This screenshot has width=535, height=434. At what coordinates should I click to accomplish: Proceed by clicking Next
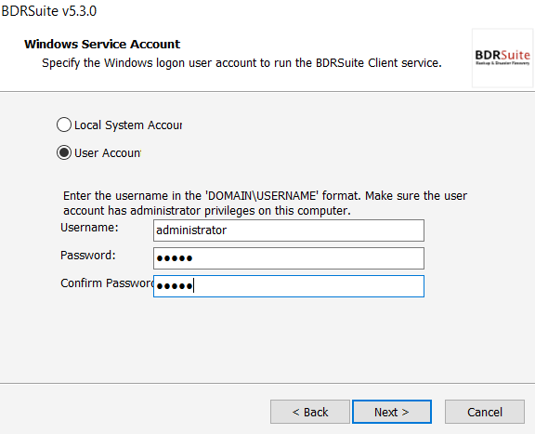392,412
